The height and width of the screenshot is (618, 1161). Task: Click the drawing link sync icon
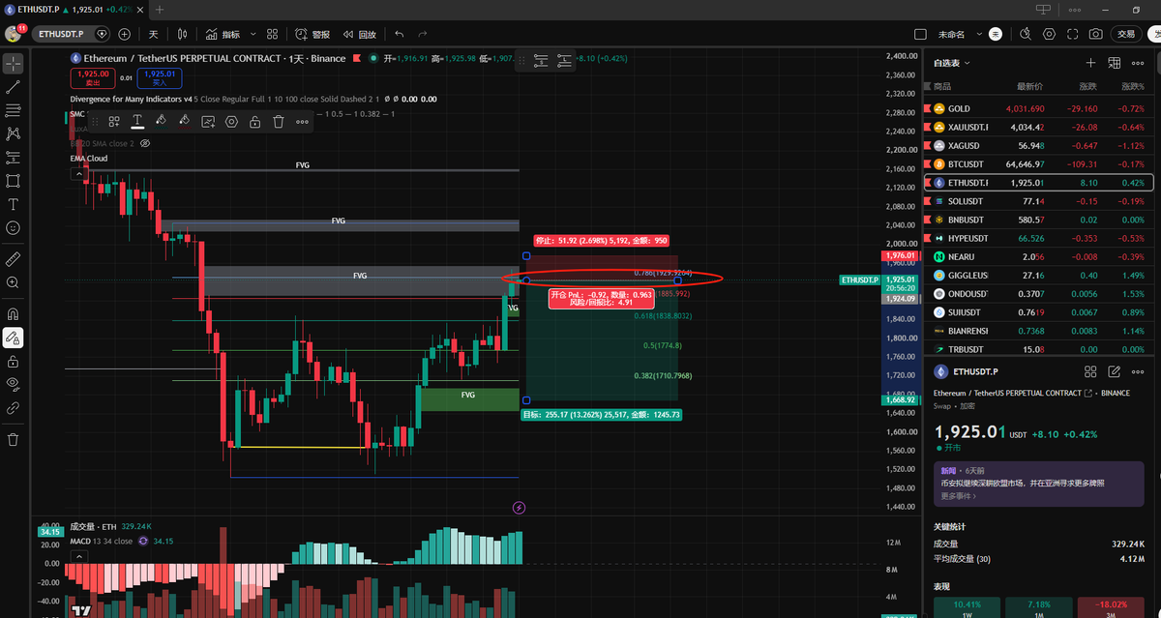13,408
